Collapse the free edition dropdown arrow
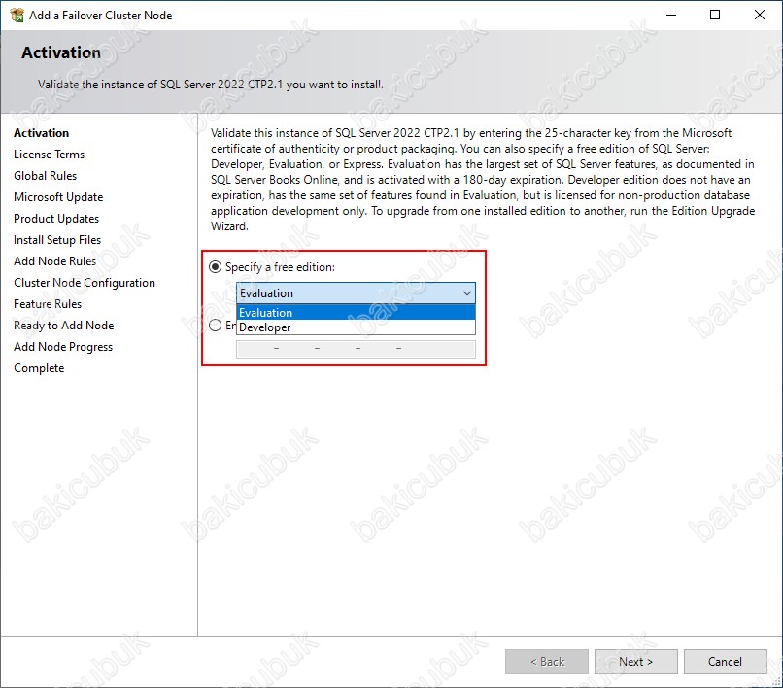Image resolution: width=783 pixels, height=688 pixels. 467,293
